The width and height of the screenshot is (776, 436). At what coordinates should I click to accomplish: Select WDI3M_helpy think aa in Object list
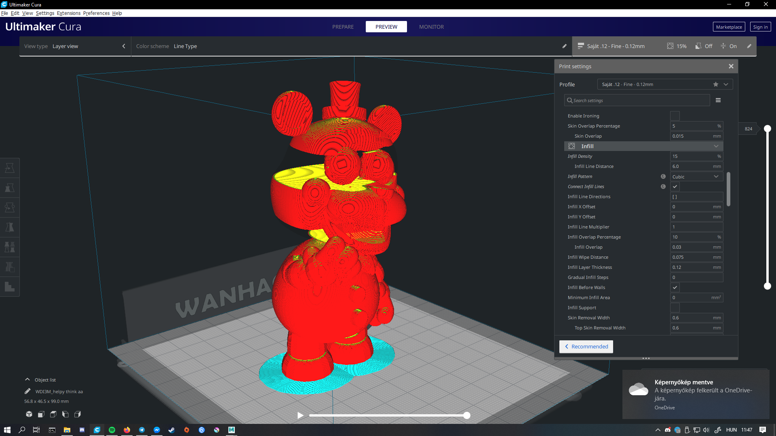tap(59, 391)
